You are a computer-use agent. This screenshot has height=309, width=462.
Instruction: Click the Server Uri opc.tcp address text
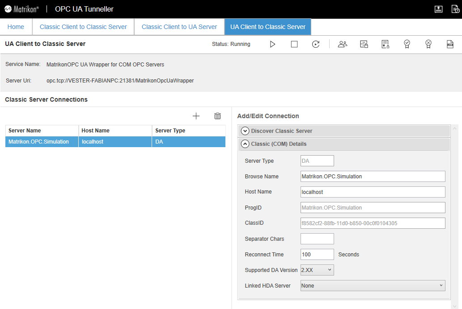tap(120, 80)
